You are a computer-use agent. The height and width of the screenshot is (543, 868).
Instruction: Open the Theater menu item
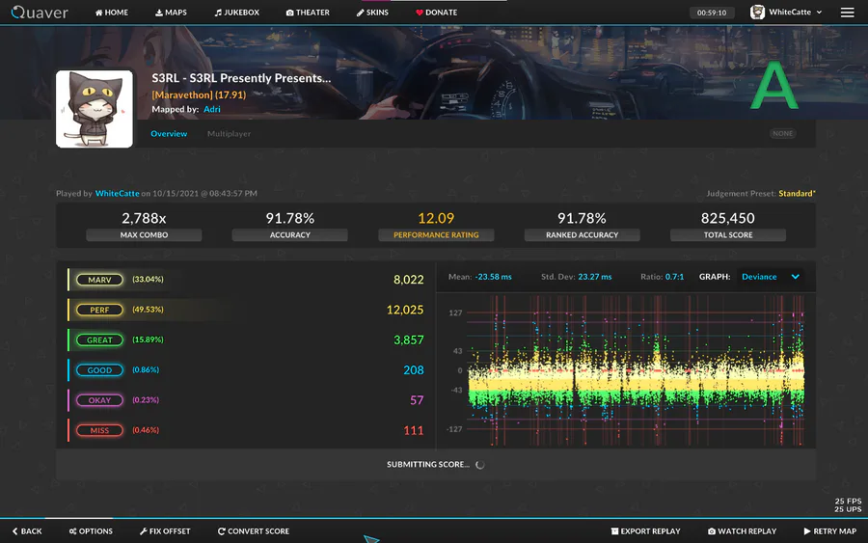(308, 13)
